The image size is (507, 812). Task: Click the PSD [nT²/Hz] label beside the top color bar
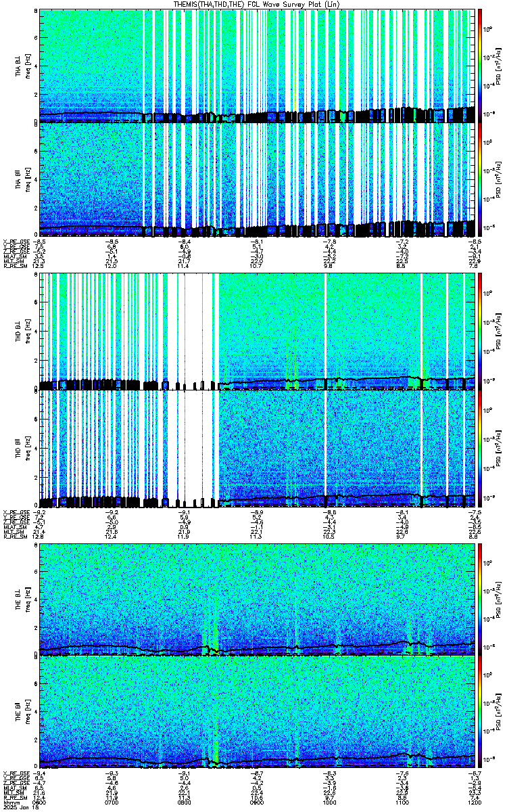498,65
